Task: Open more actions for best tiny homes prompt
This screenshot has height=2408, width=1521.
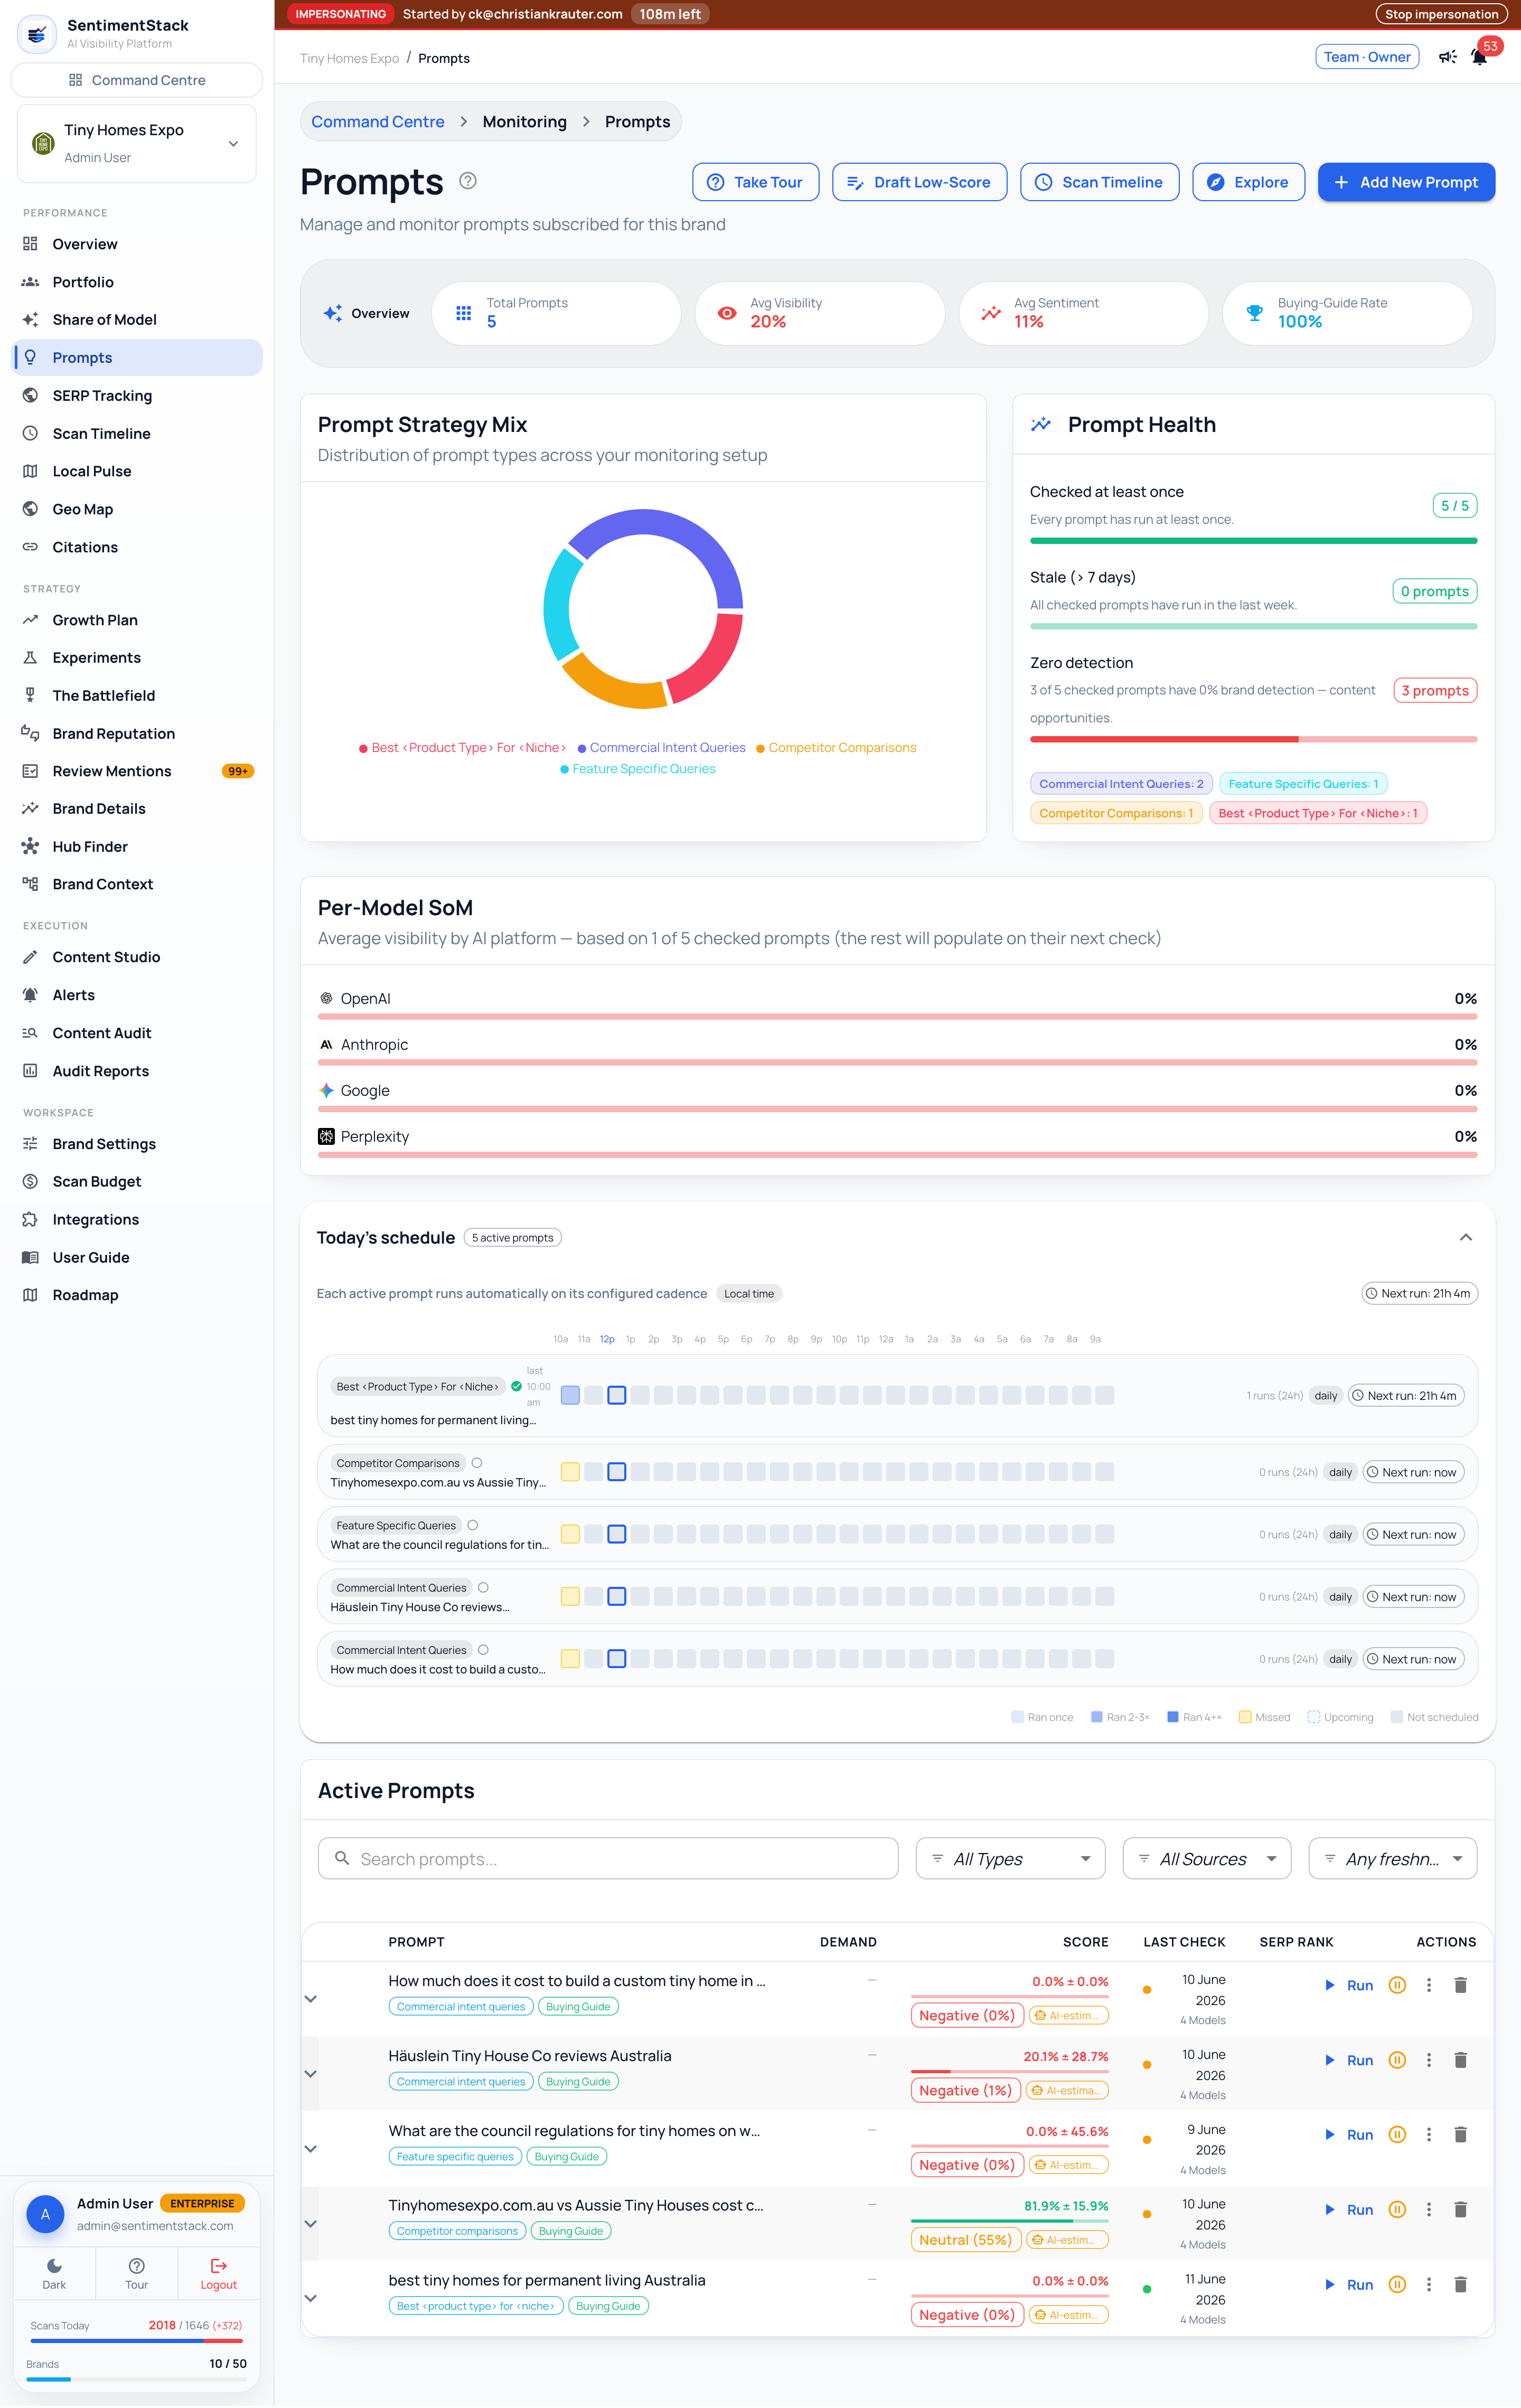Action: click(1428, 2285)
